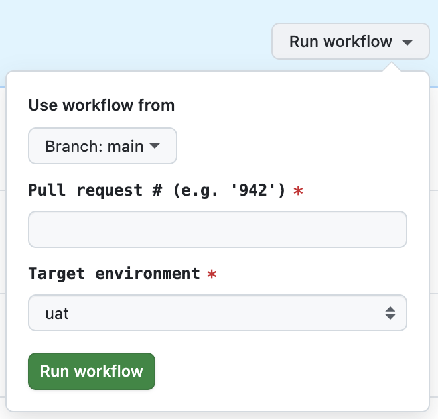
Task: Click the red asterisk after Target environment
Action: [x=212, y=274]
